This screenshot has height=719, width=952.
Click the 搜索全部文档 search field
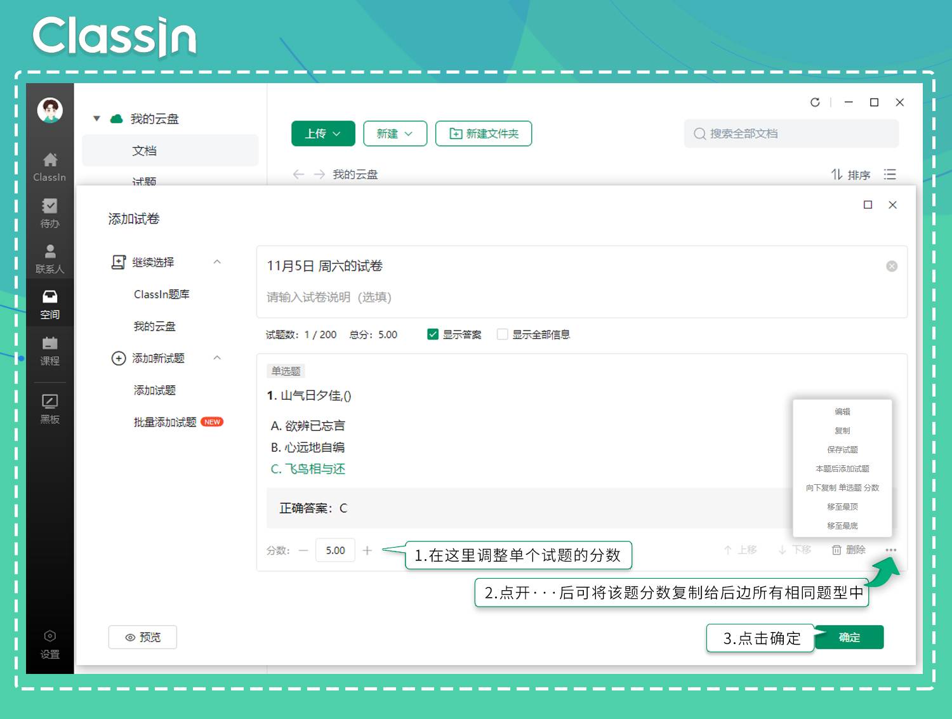coord(791,134)
